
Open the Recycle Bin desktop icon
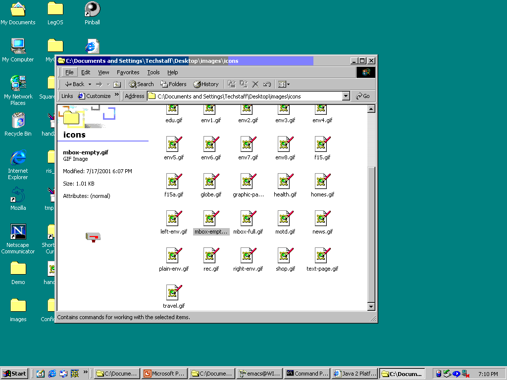pyautogui.click(x=18, y=120)
